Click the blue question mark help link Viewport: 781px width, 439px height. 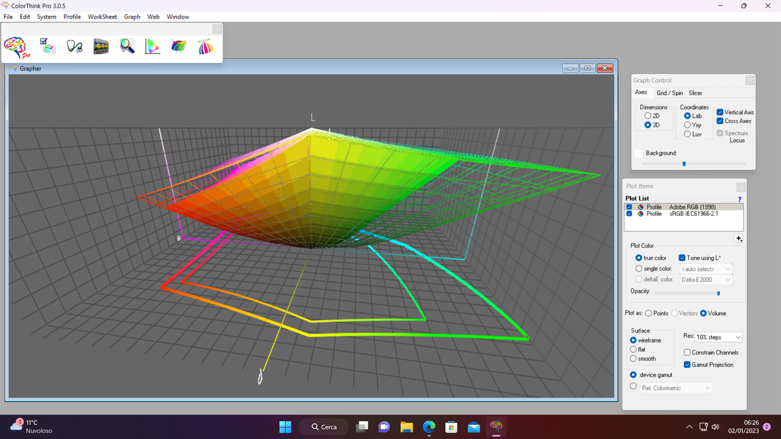pyautogui.click(x=739, y=199)
